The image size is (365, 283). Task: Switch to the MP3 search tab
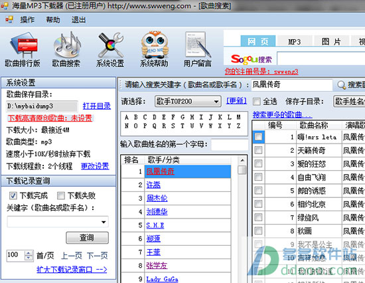[295, 41]
